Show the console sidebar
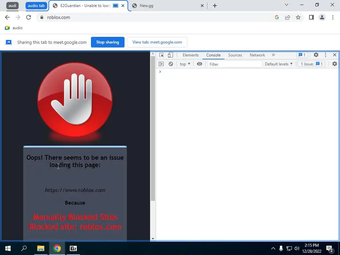This screenshot has width=340, height=255. coord(161,64)
